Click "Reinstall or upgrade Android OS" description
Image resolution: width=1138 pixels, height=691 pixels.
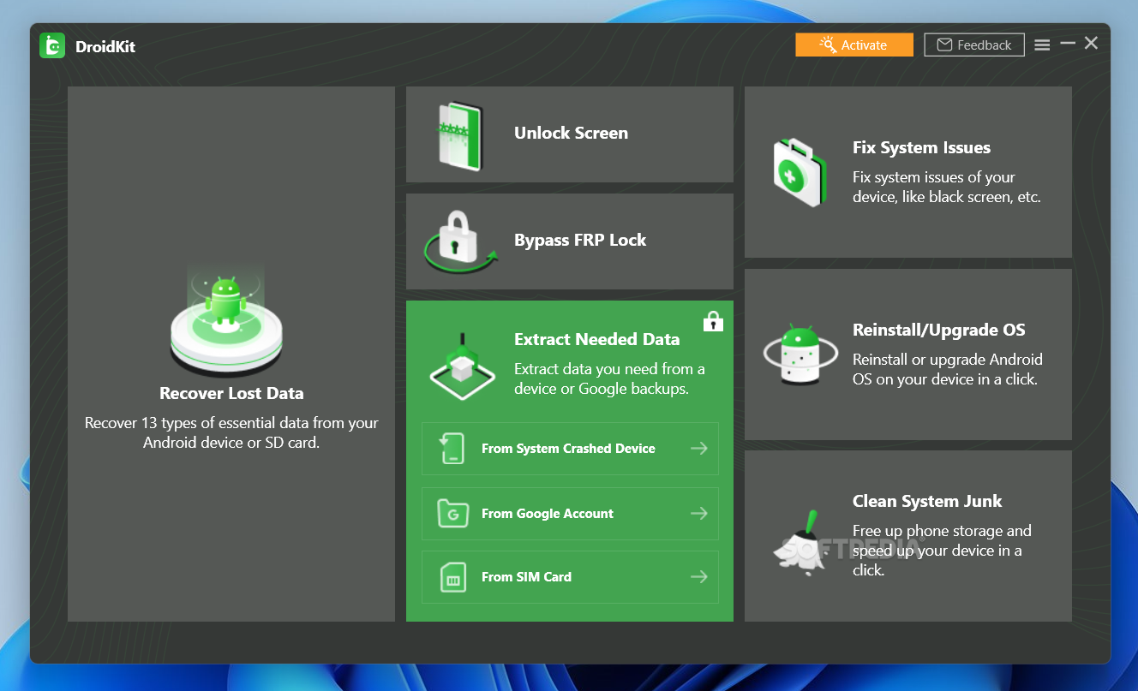(x=947, y=370)
